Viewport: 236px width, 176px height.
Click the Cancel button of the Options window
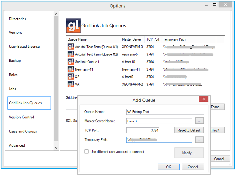coord(220,159)
